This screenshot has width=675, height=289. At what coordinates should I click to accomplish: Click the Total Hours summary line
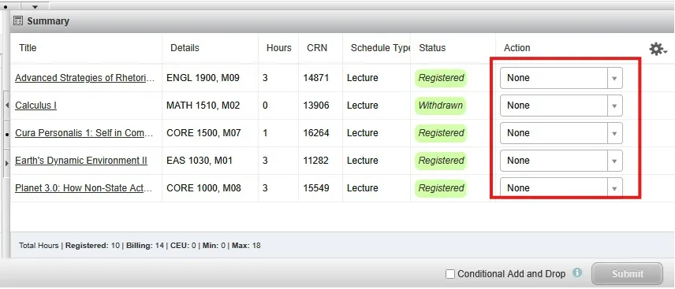[x=140, y=246]
